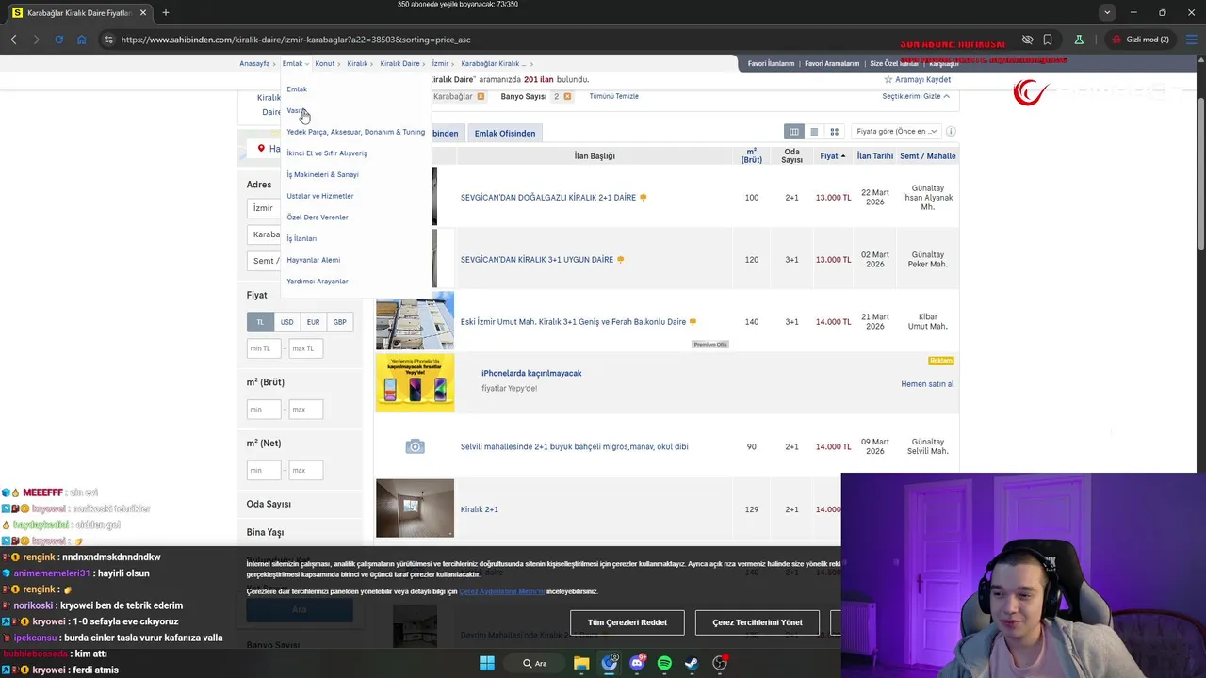Screen dimensions: 1206x678
Task: Open SEVGİCAN'DAN DOĞALGAZLI KİRALIK 2+1 listing
Action: 548,198
